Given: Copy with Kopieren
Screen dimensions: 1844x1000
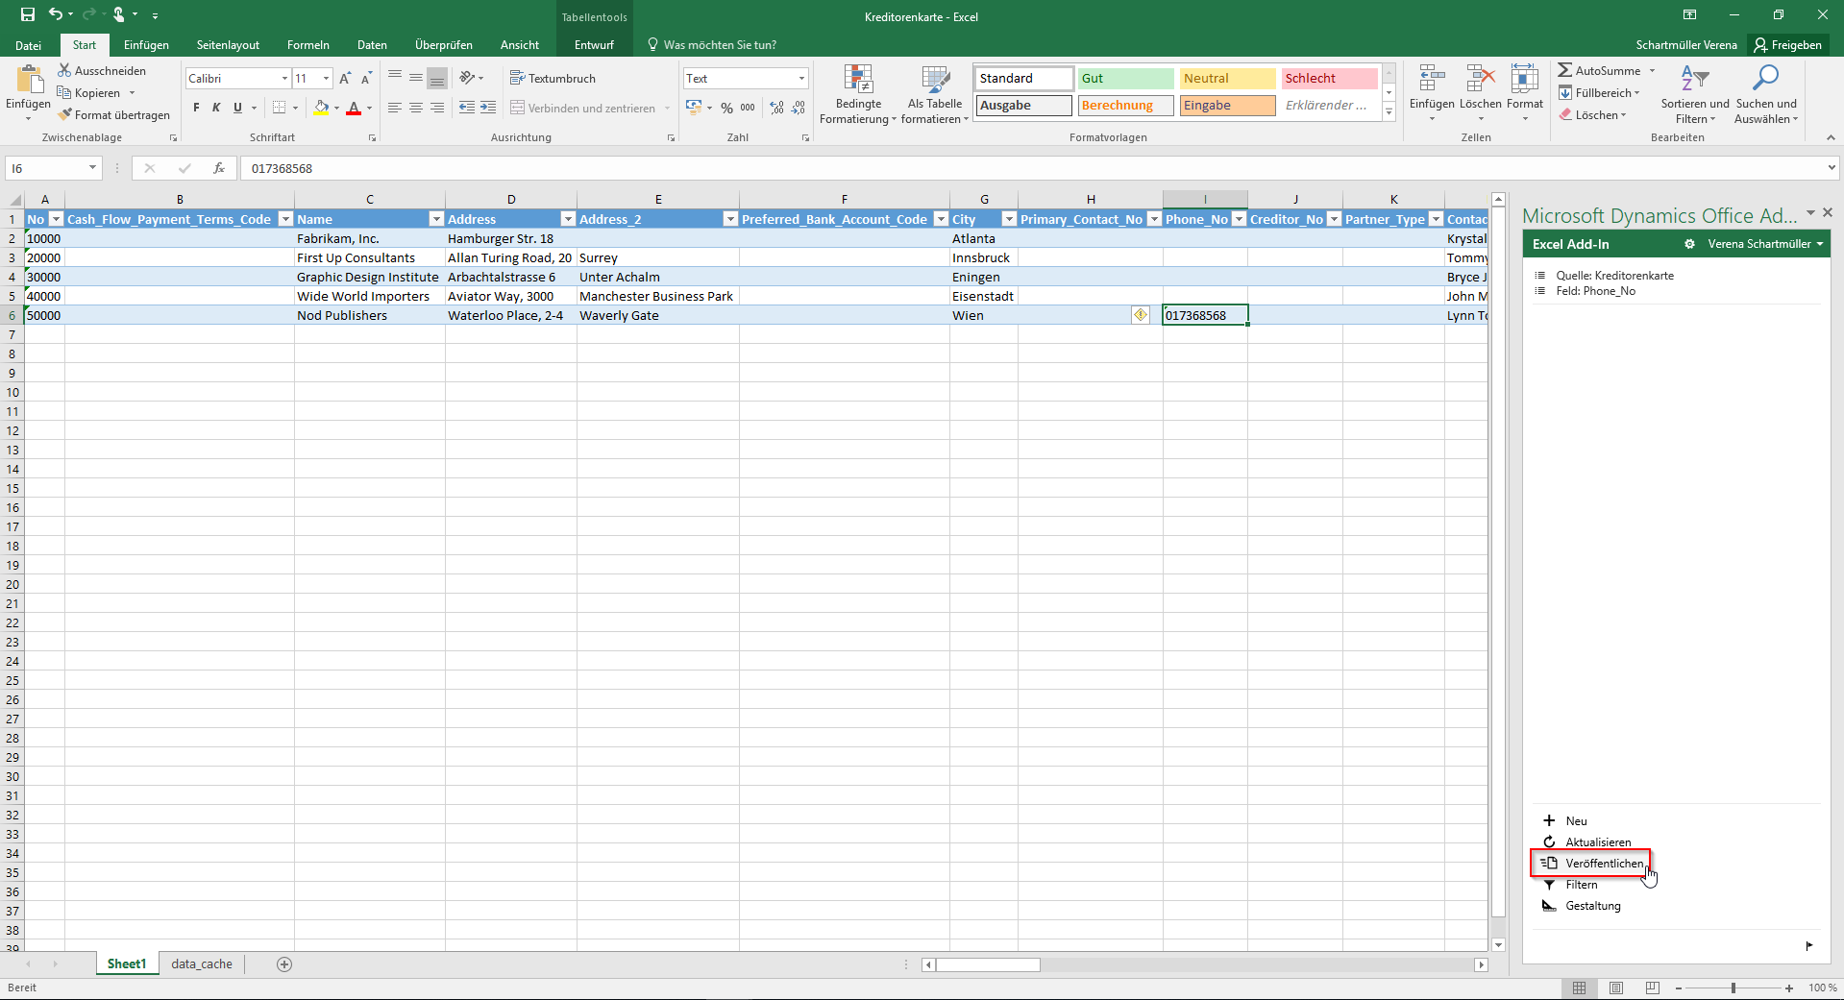Looking at the screenshot, I should pyautogui.click(x=89, y=92).
